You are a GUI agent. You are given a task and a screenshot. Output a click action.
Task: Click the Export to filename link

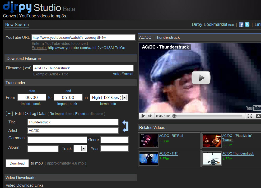coord(80,114)
